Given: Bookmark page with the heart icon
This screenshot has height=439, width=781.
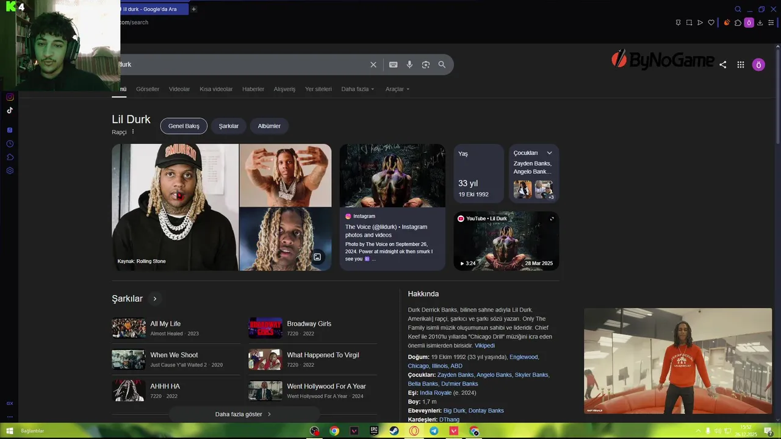Looking at the screenshot, I should coord(711,23).
